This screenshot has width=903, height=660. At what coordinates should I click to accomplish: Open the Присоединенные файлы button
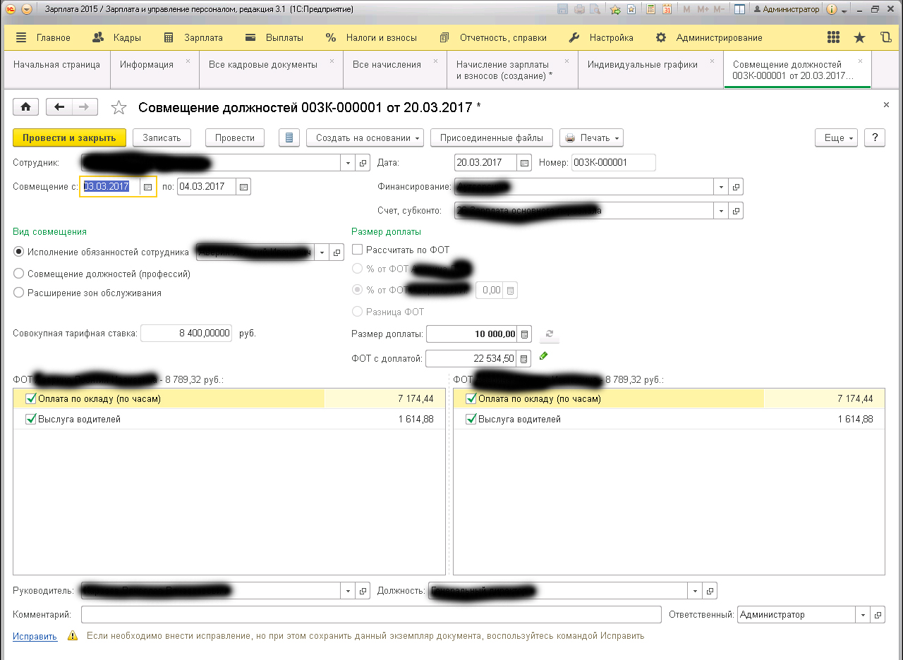point(492,137)
